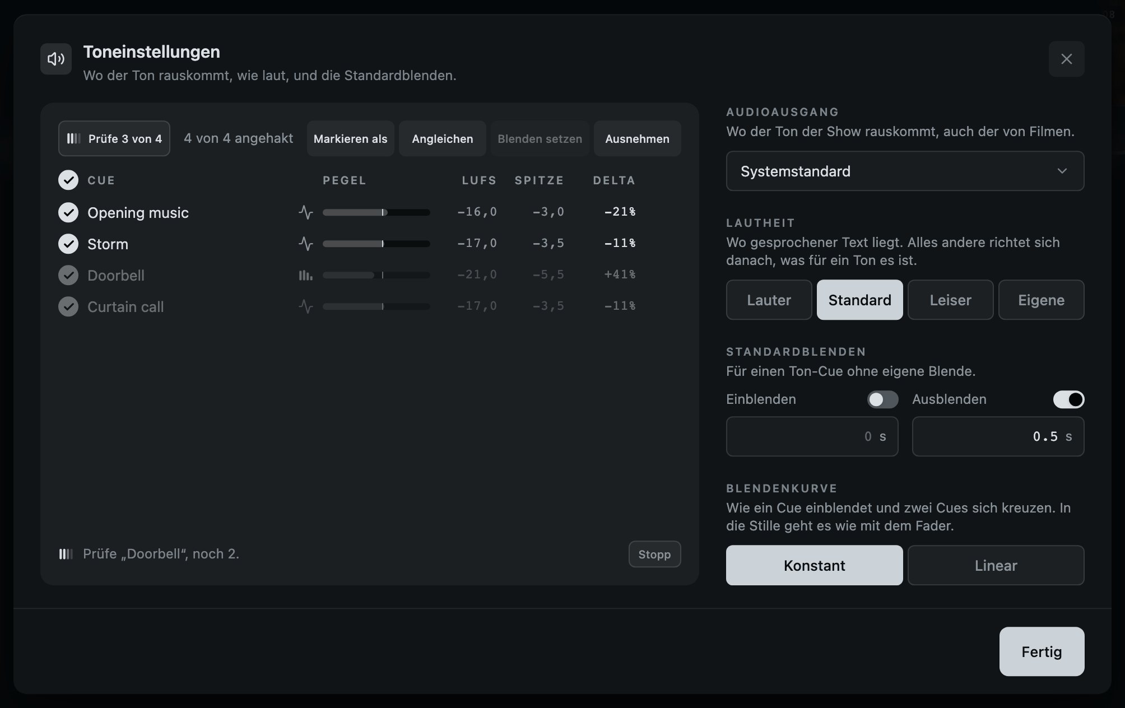This screenshot has width=1125, height=708.
Task: Click the Doorbell level meter bar
Action: pyautogui.click(x=376, y=275)
